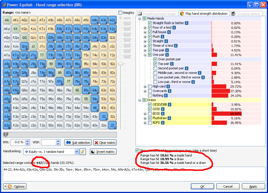The height and width of the screenshot is (193, 268).
Task: Collapse the One pair node
Action: pos(145,55)
